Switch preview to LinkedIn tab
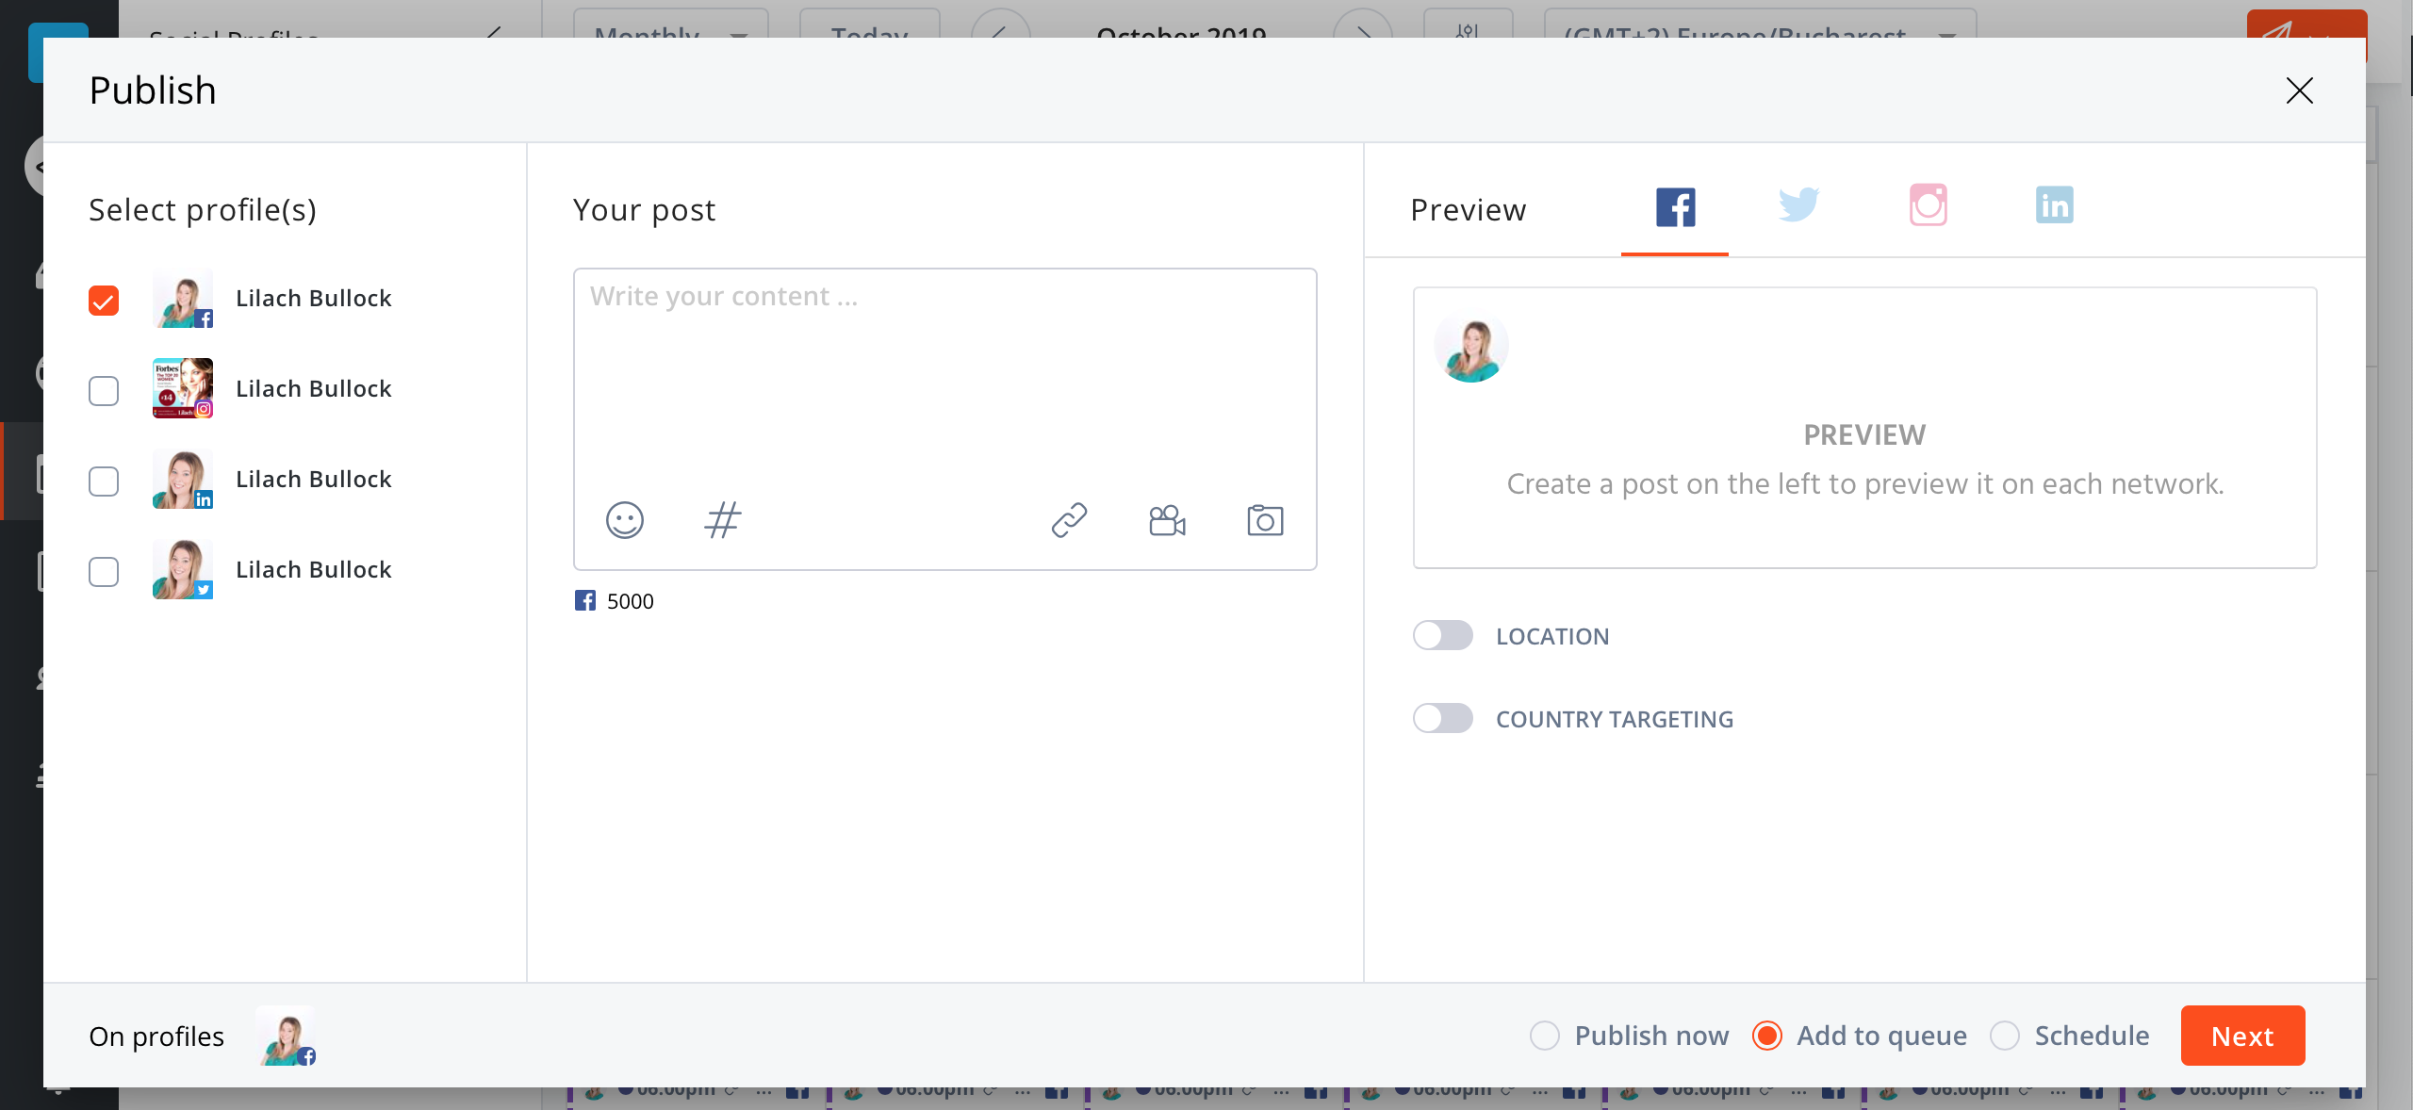 [x=2055, y=204]
